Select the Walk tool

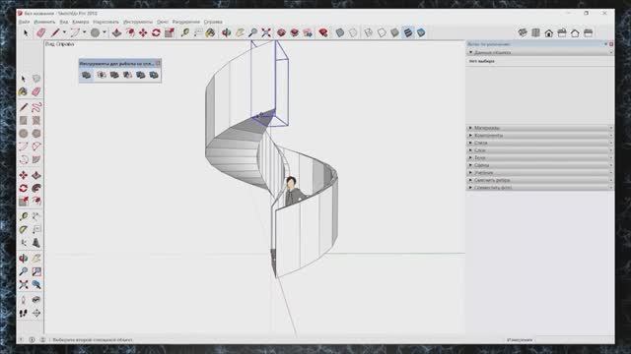coord(24,313)
